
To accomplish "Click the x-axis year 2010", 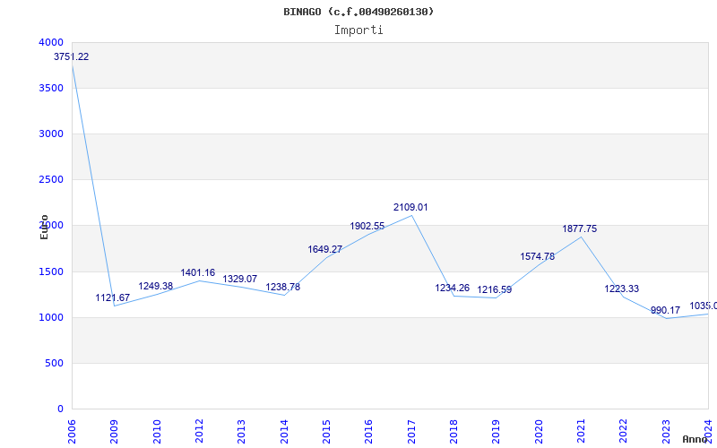I will [x=157, y=432].
